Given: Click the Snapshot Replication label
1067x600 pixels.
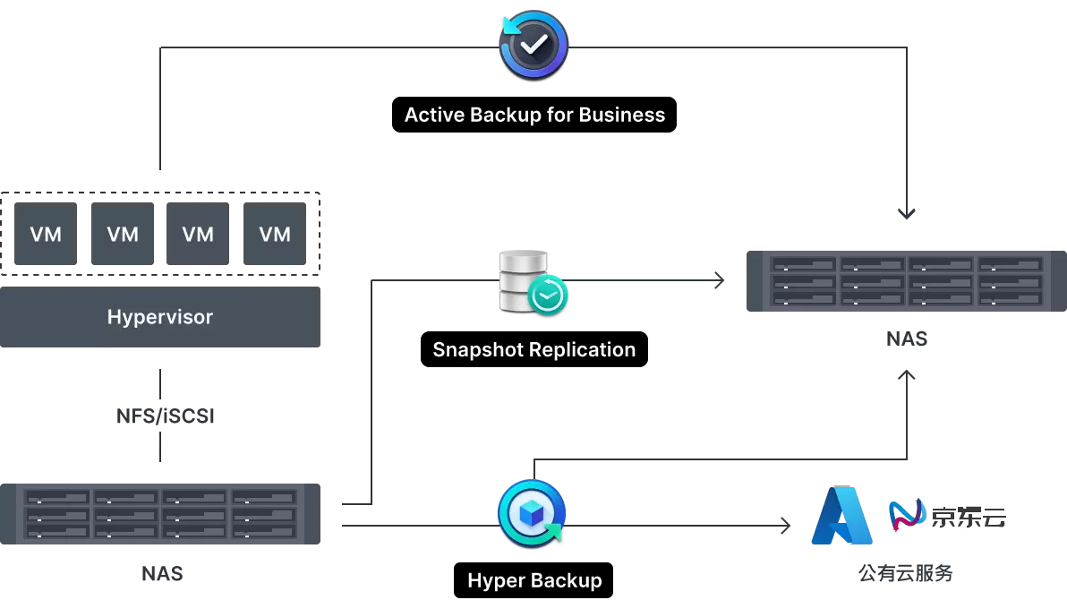Looking at the screenshot, I should click(534, 349).
